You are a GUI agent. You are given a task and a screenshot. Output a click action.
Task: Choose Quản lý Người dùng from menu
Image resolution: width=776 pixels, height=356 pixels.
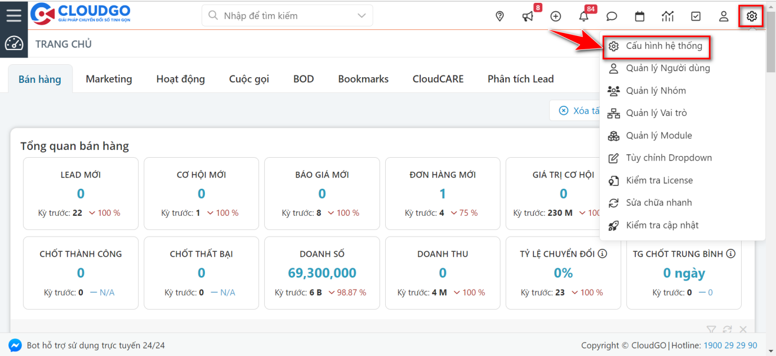pyautogui.click(x=667, y=68)
